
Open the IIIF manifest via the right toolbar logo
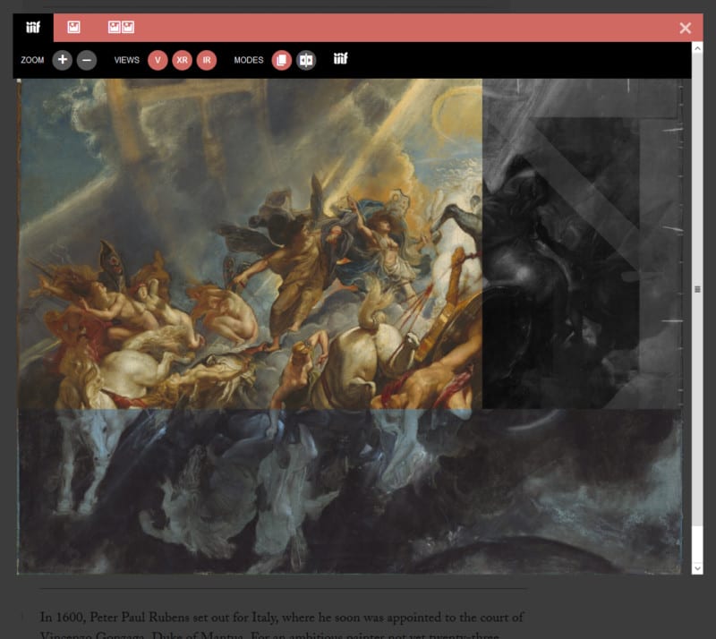point(340,60)
